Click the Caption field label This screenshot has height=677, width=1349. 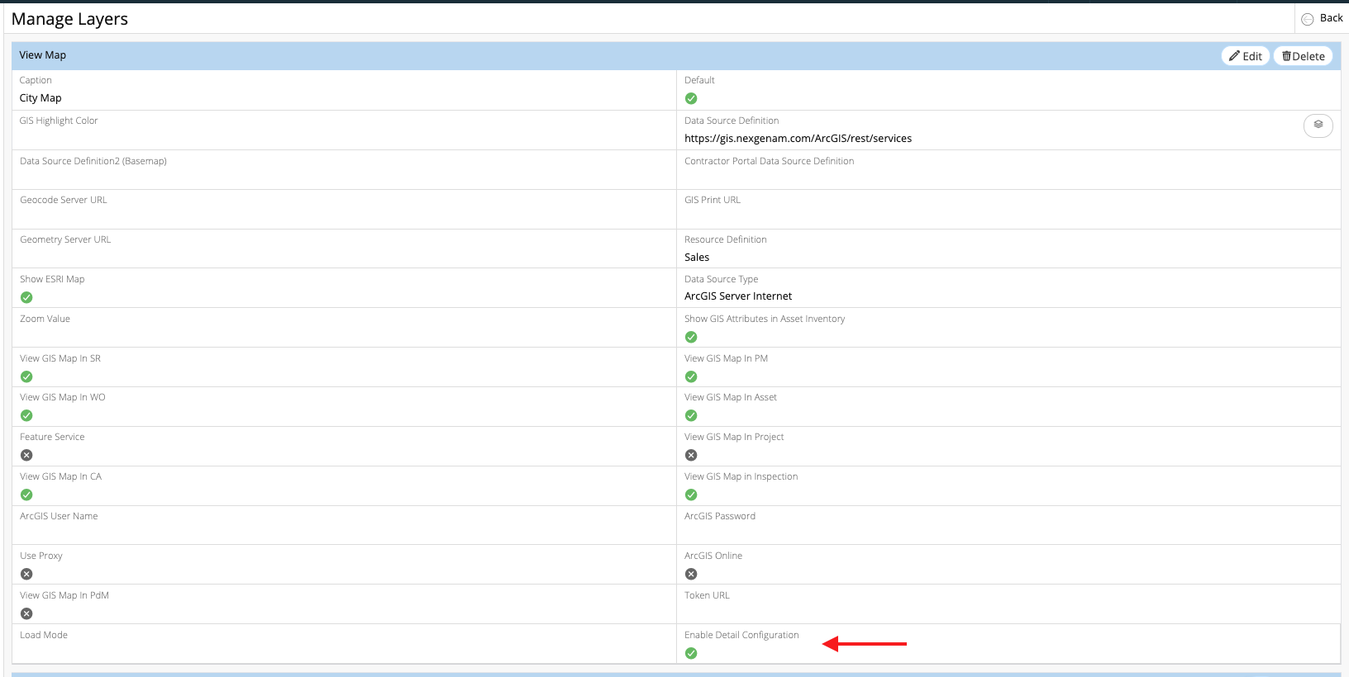pos(36,80)
